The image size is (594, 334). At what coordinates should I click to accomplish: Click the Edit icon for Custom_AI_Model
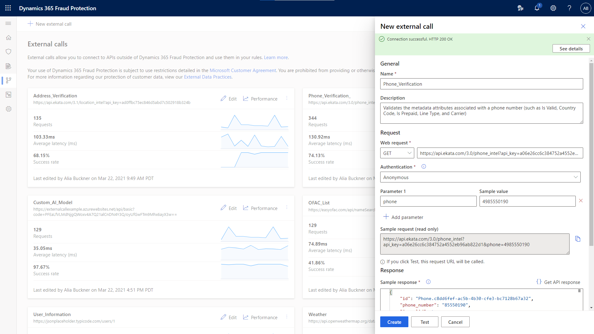pyautogui.click(x=222, y=208)
